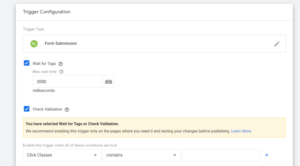300x166 pixels.
Task: Click the pencil edit icon for Trigger Type
Action: click(277, 44)
